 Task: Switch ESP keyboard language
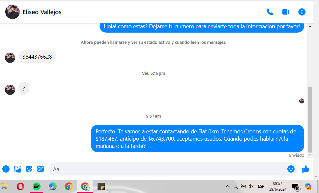tap(261, 186)
